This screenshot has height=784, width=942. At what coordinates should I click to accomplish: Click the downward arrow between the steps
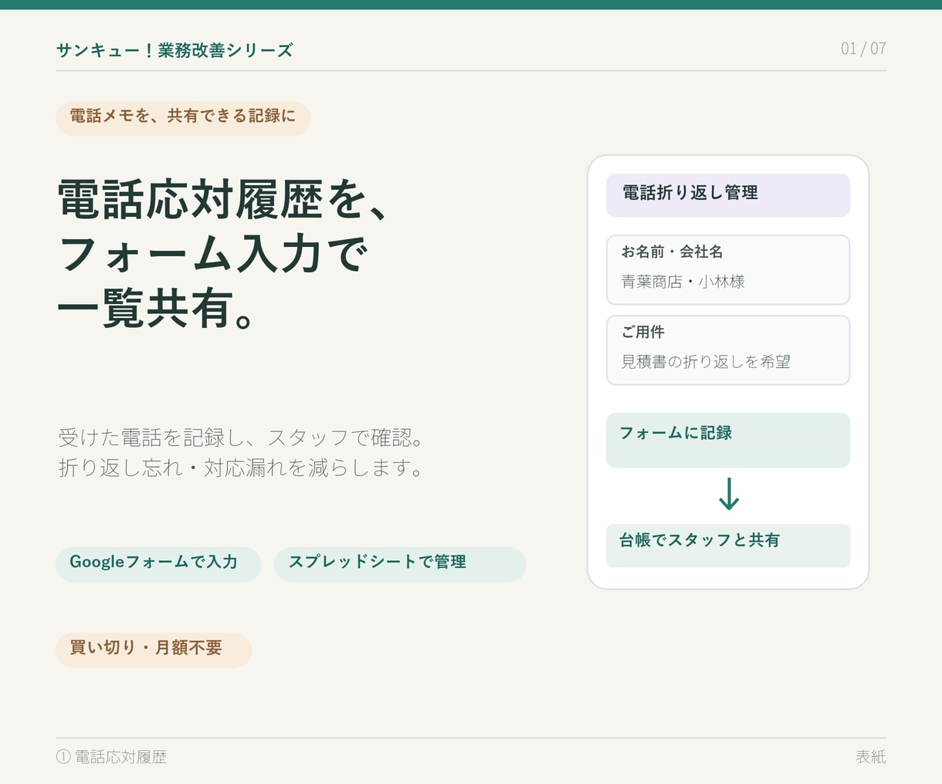[x=729, y=495]
